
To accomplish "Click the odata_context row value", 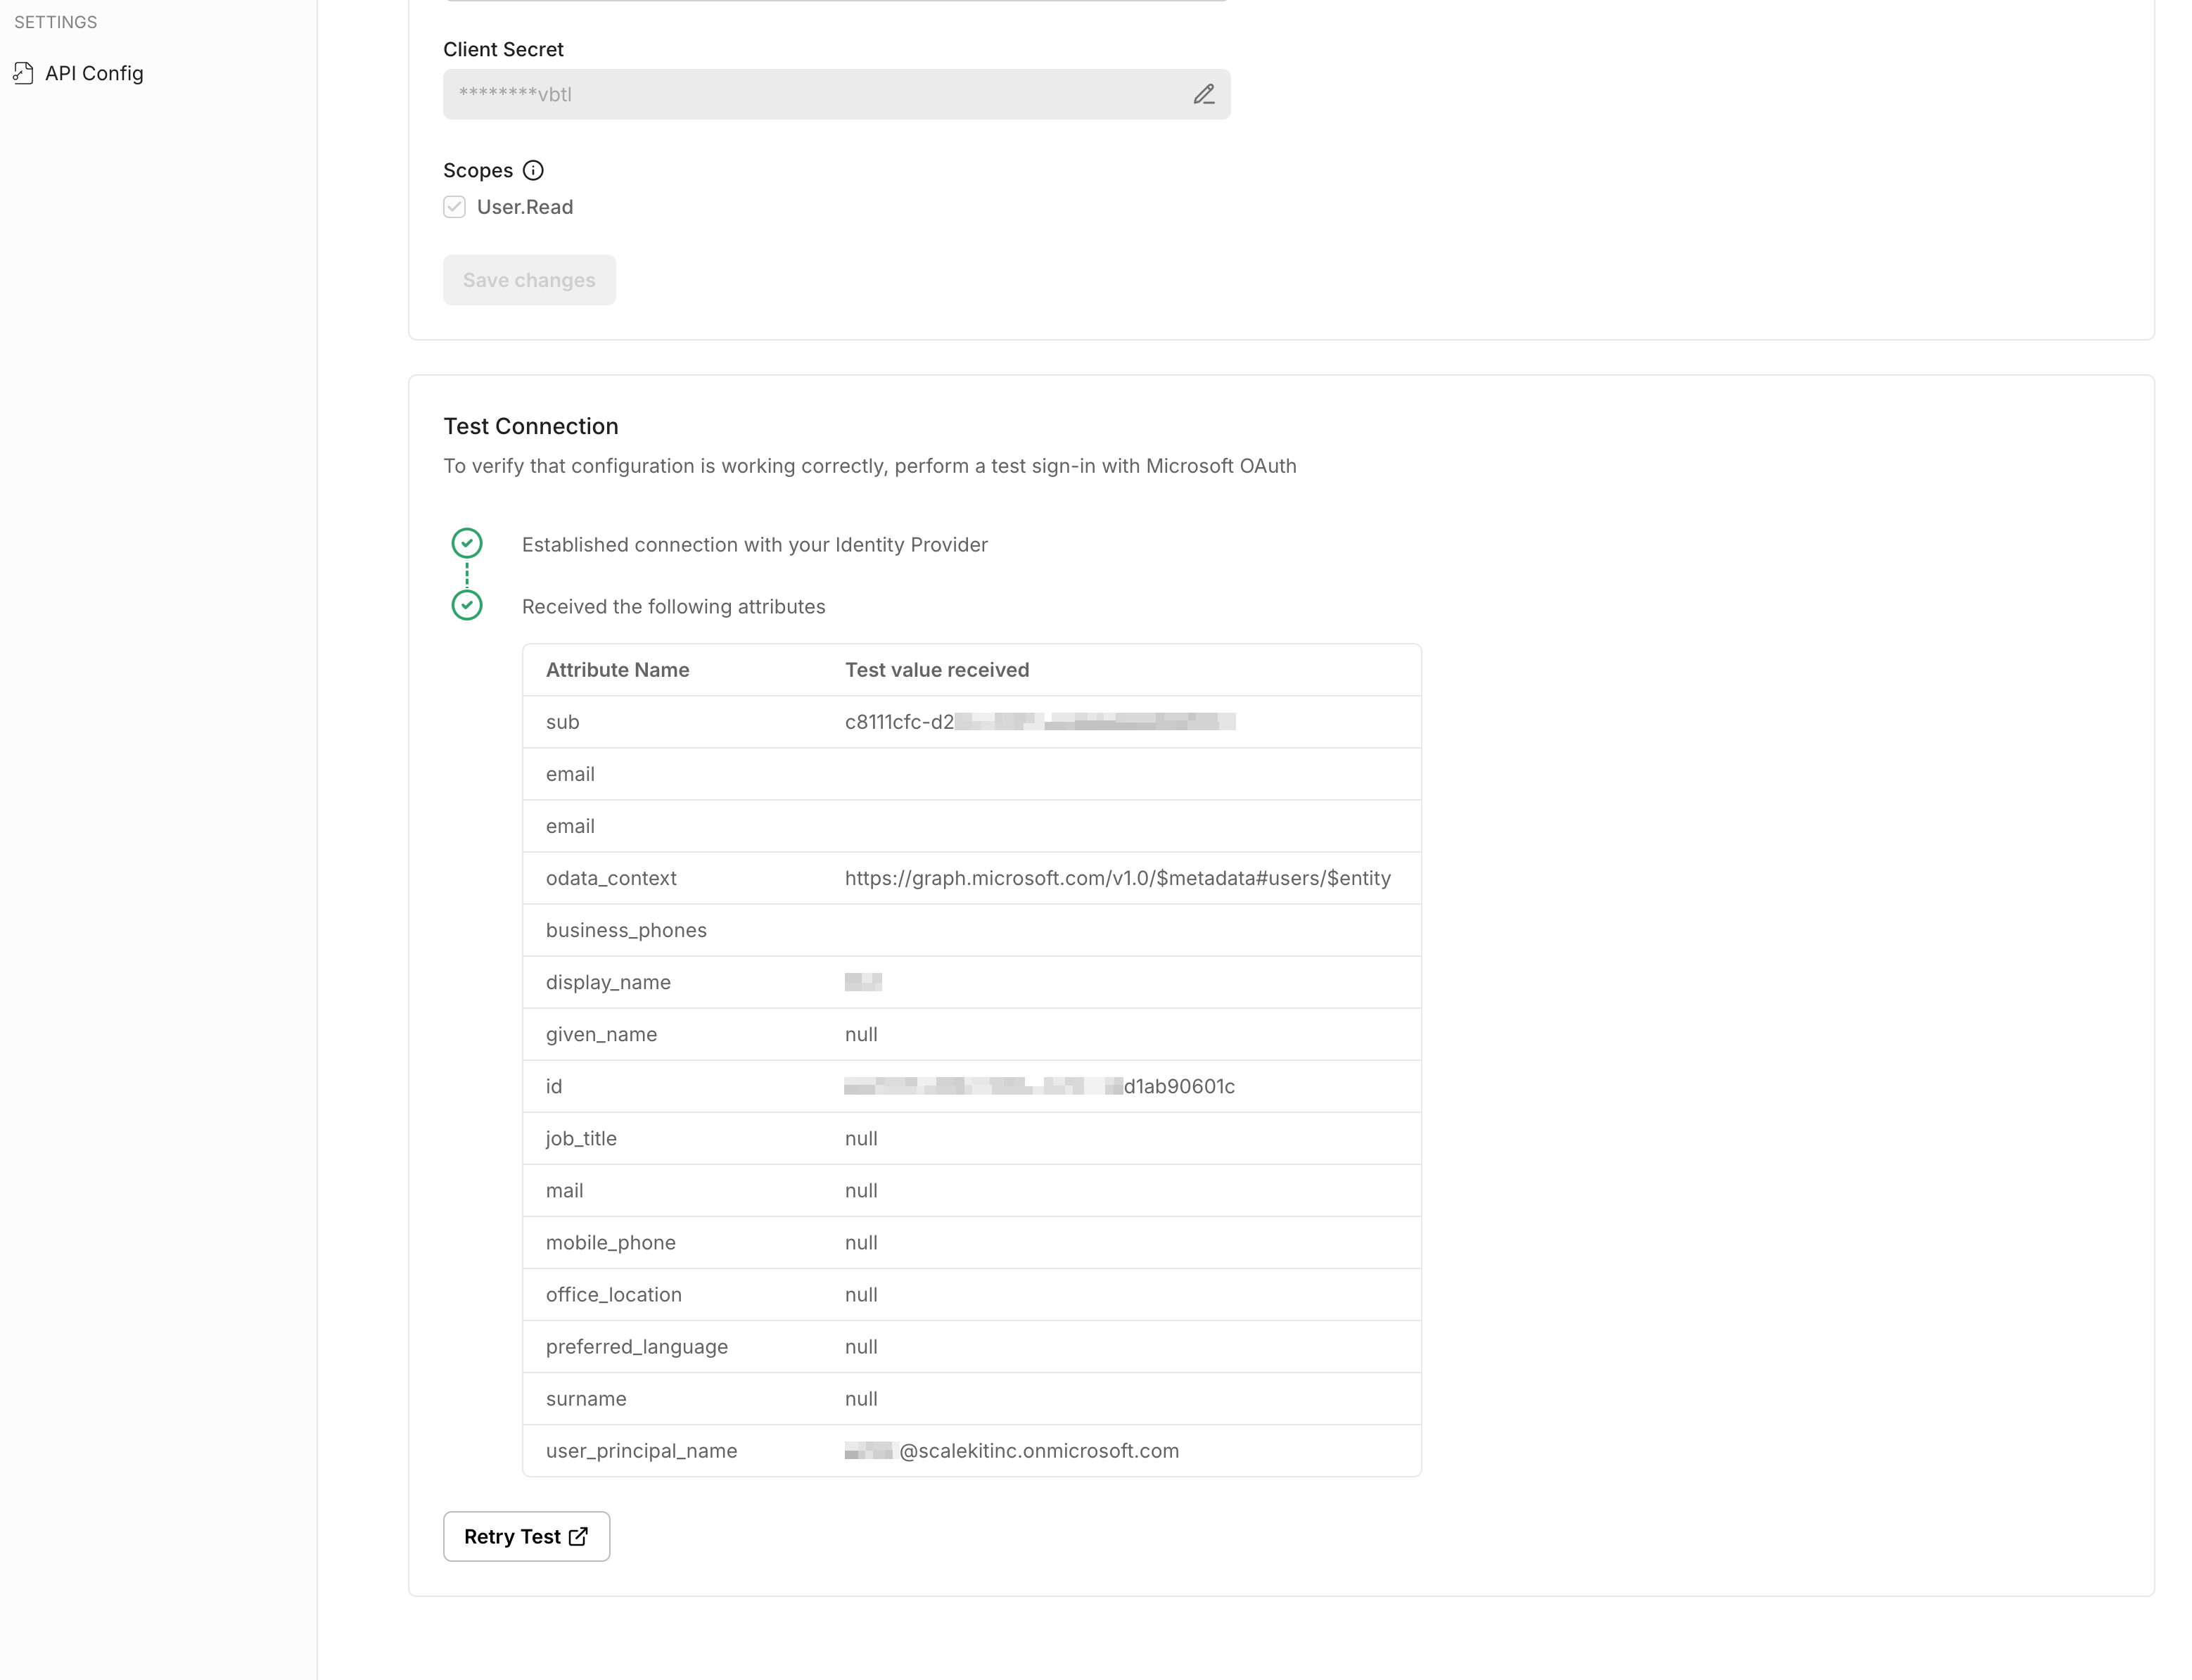I will [1117, 878].
